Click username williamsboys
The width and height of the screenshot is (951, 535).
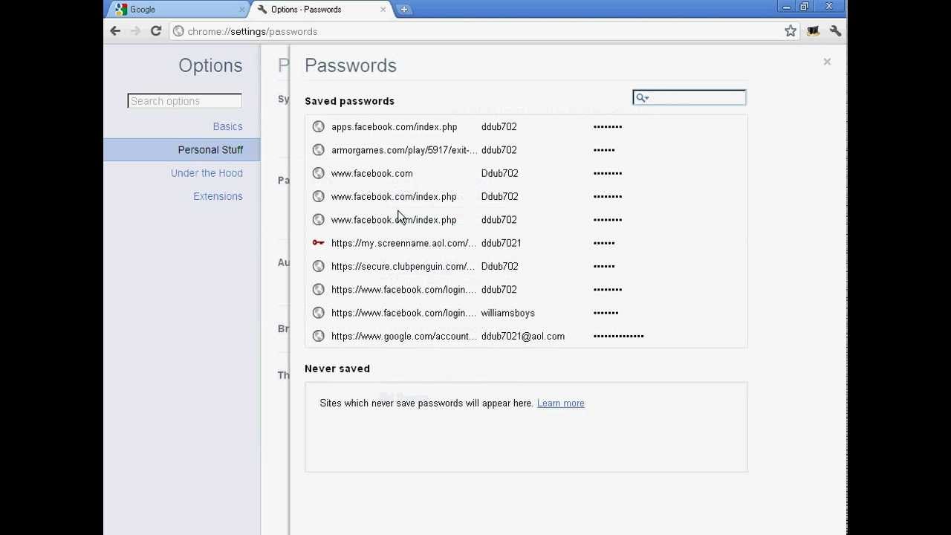tap(507, 313)
